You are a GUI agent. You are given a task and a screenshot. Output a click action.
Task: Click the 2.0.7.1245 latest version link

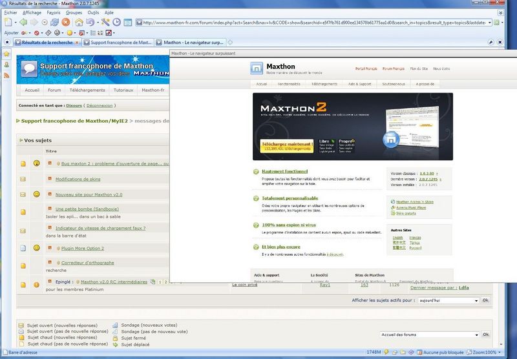(x=428, y=179)
